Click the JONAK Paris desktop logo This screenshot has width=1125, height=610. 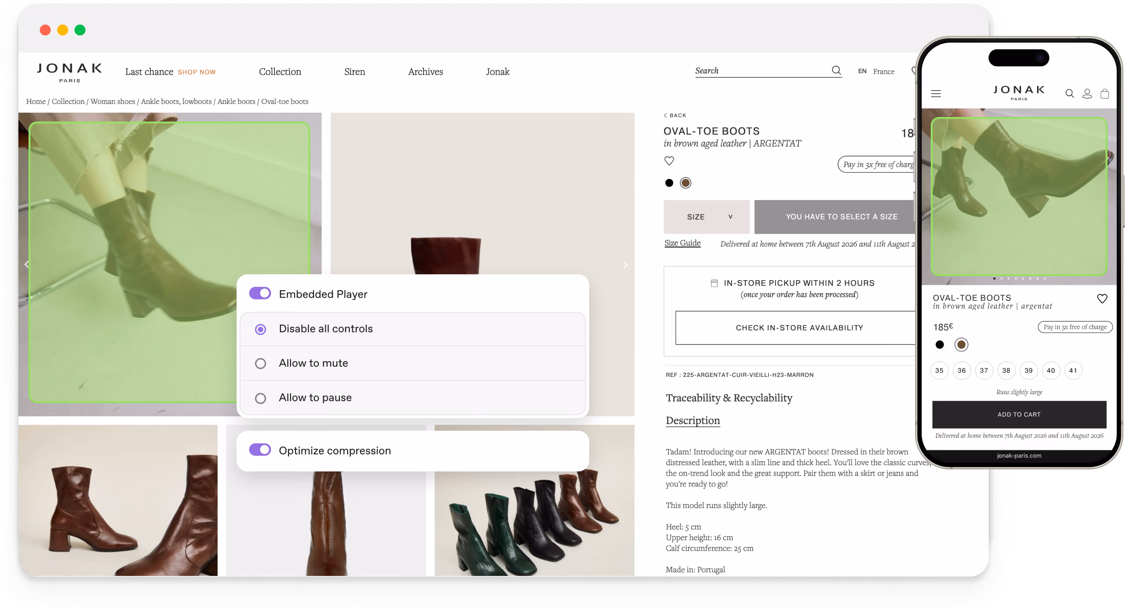point(70,73)
